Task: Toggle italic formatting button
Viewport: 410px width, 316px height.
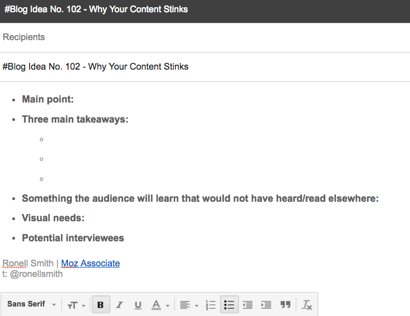Action: coord(119,305)
